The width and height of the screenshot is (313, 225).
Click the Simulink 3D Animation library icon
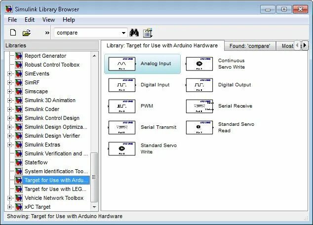click(19, 100)
